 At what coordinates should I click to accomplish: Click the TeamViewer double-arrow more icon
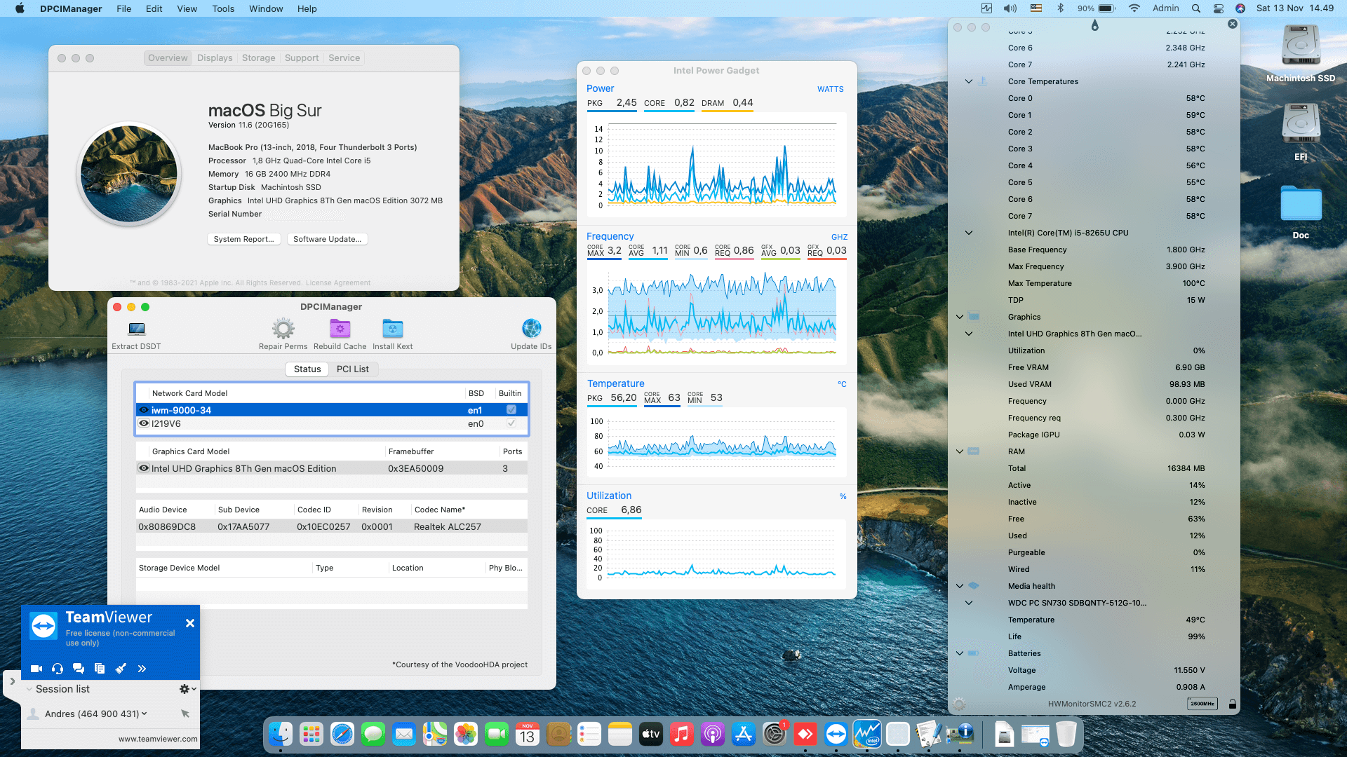pyautogui.click(x=142, y=669)
